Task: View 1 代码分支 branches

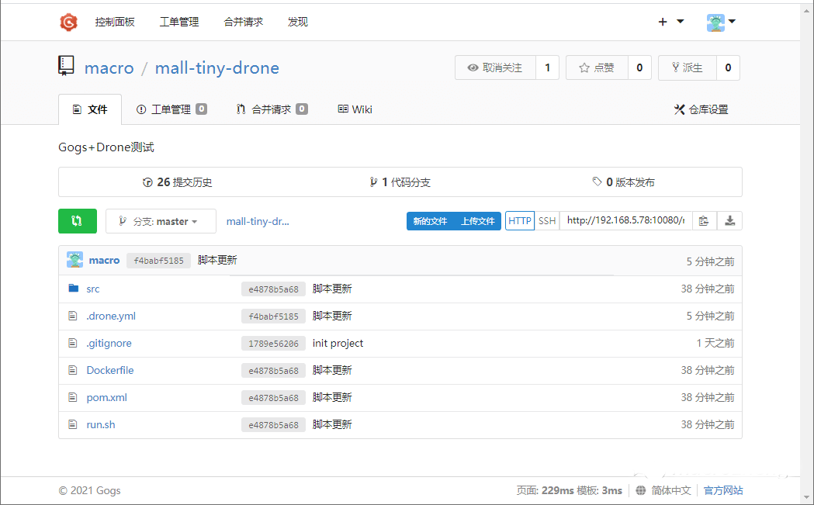Action: point(400,182)
